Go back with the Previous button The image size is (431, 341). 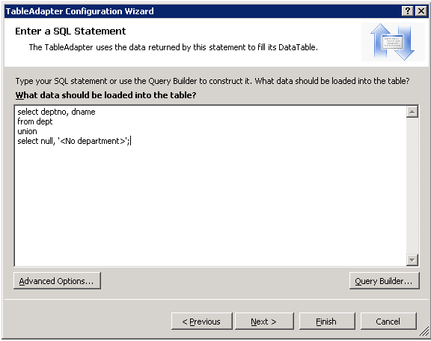pos(202,322)
